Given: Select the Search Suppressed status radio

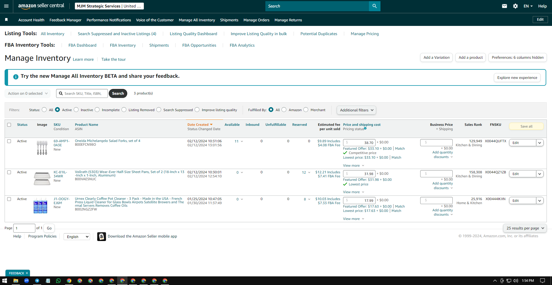Looking at the screenshot, I should tap(159, 110).
